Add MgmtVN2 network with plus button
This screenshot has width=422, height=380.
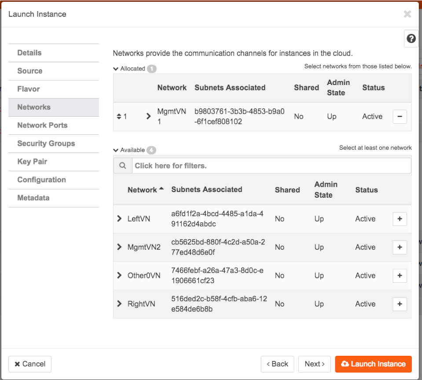pos(400,247)
